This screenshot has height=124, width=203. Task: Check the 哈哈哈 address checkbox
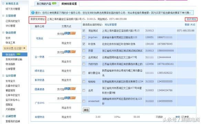[x=84, y=81]
